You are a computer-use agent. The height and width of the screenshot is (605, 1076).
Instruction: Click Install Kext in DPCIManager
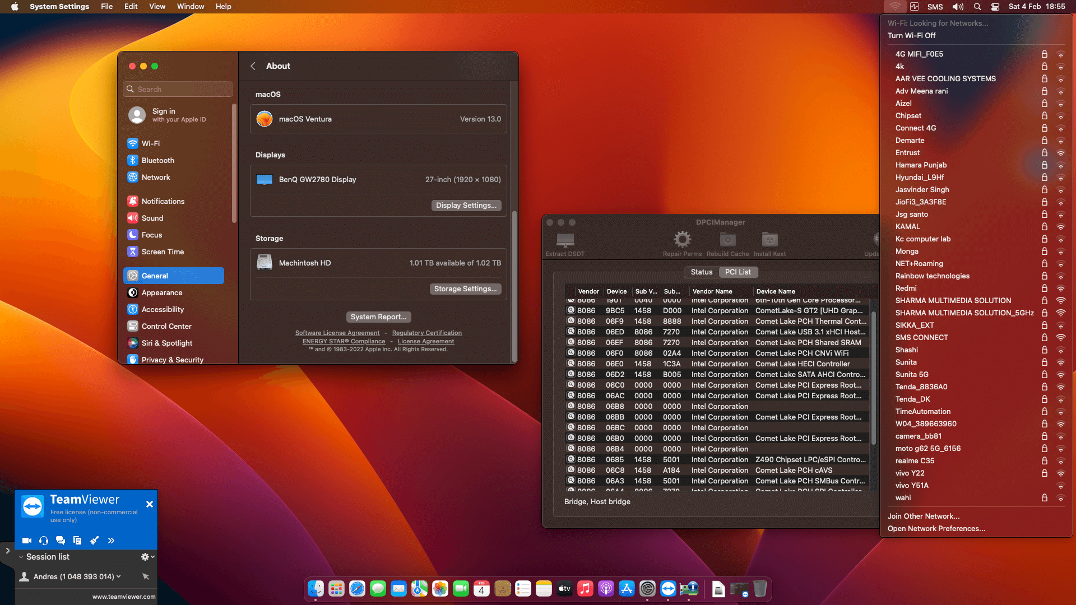point(769,244)
